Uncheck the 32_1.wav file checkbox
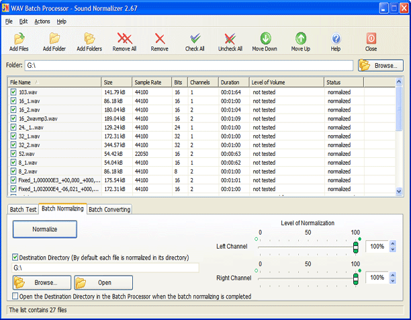This screenshot has height=320, width=411. pos(13,136)
